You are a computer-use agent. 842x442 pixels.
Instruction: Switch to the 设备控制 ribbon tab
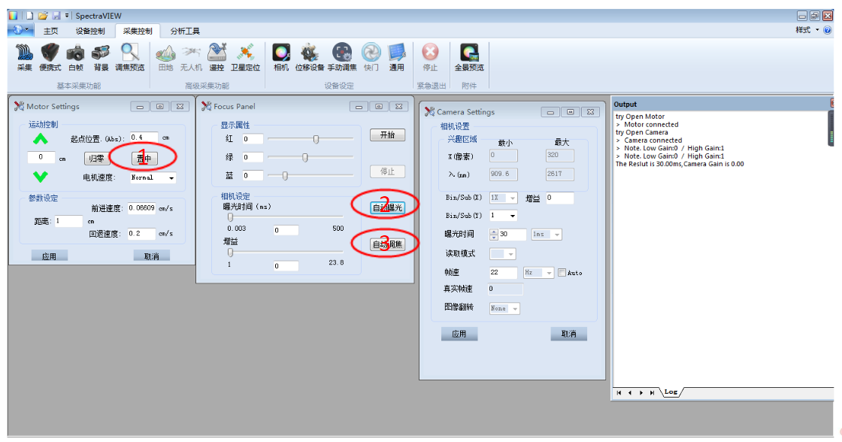point(90,31)
